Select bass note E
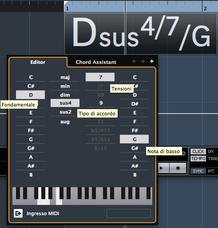This screenshot has height=228, width=218. pyautogui.click(x=135, y=113)
